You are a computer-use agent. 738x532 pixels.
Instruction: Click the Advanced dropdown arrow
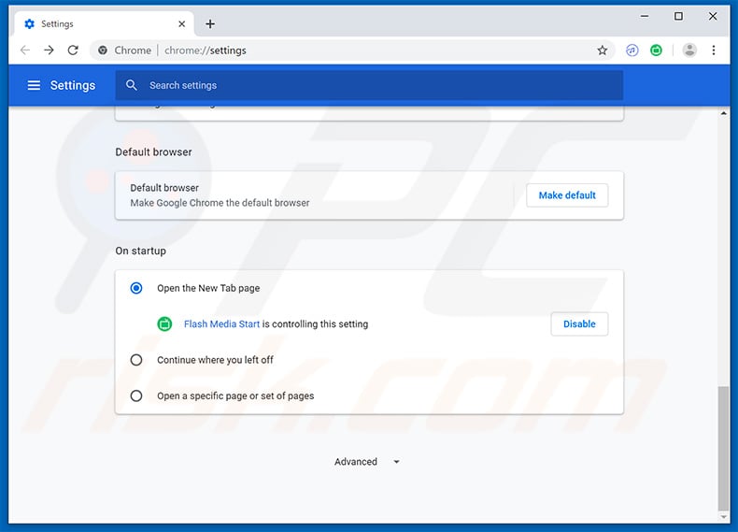[x=396, y=462]
